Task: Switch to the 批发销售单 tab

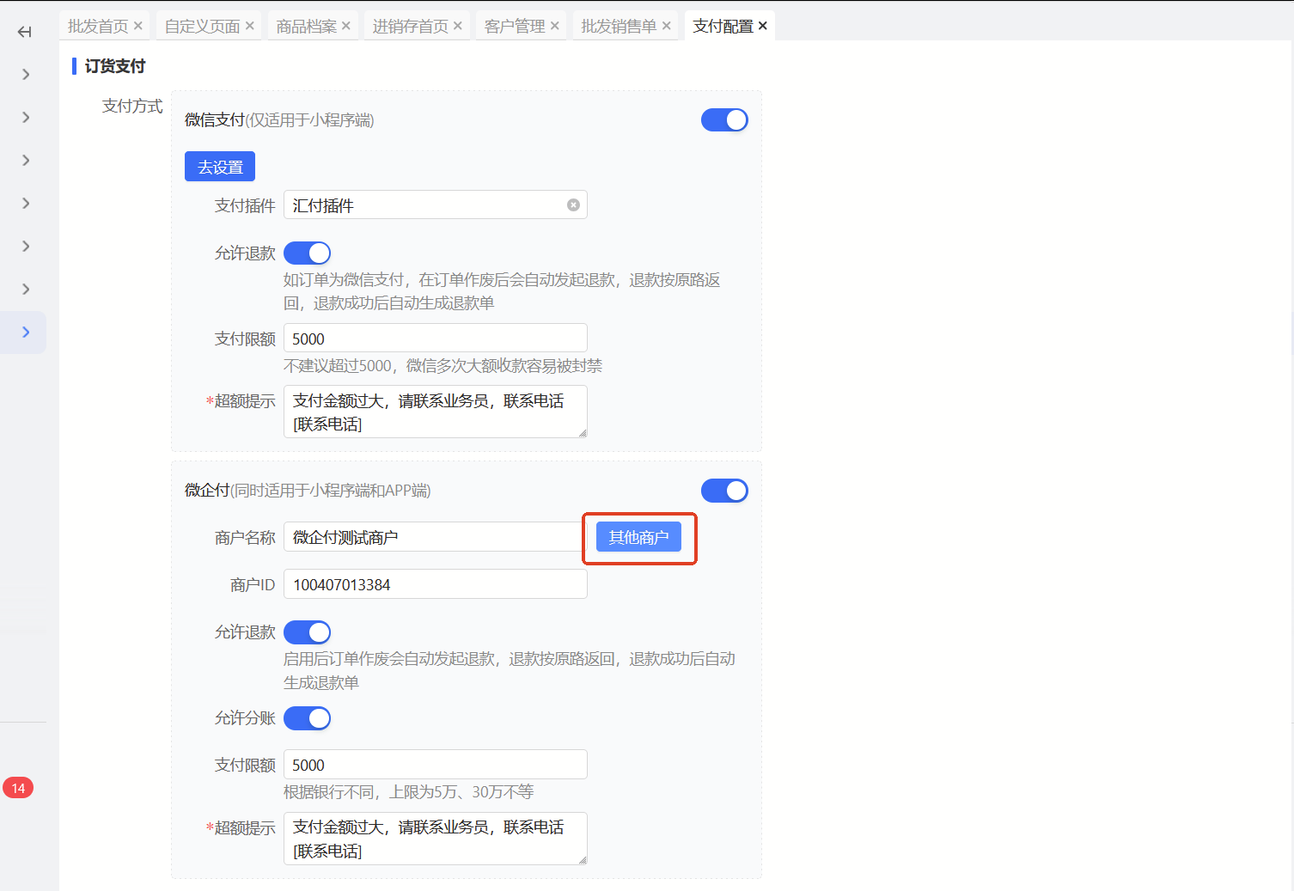Action: [619, 26]
